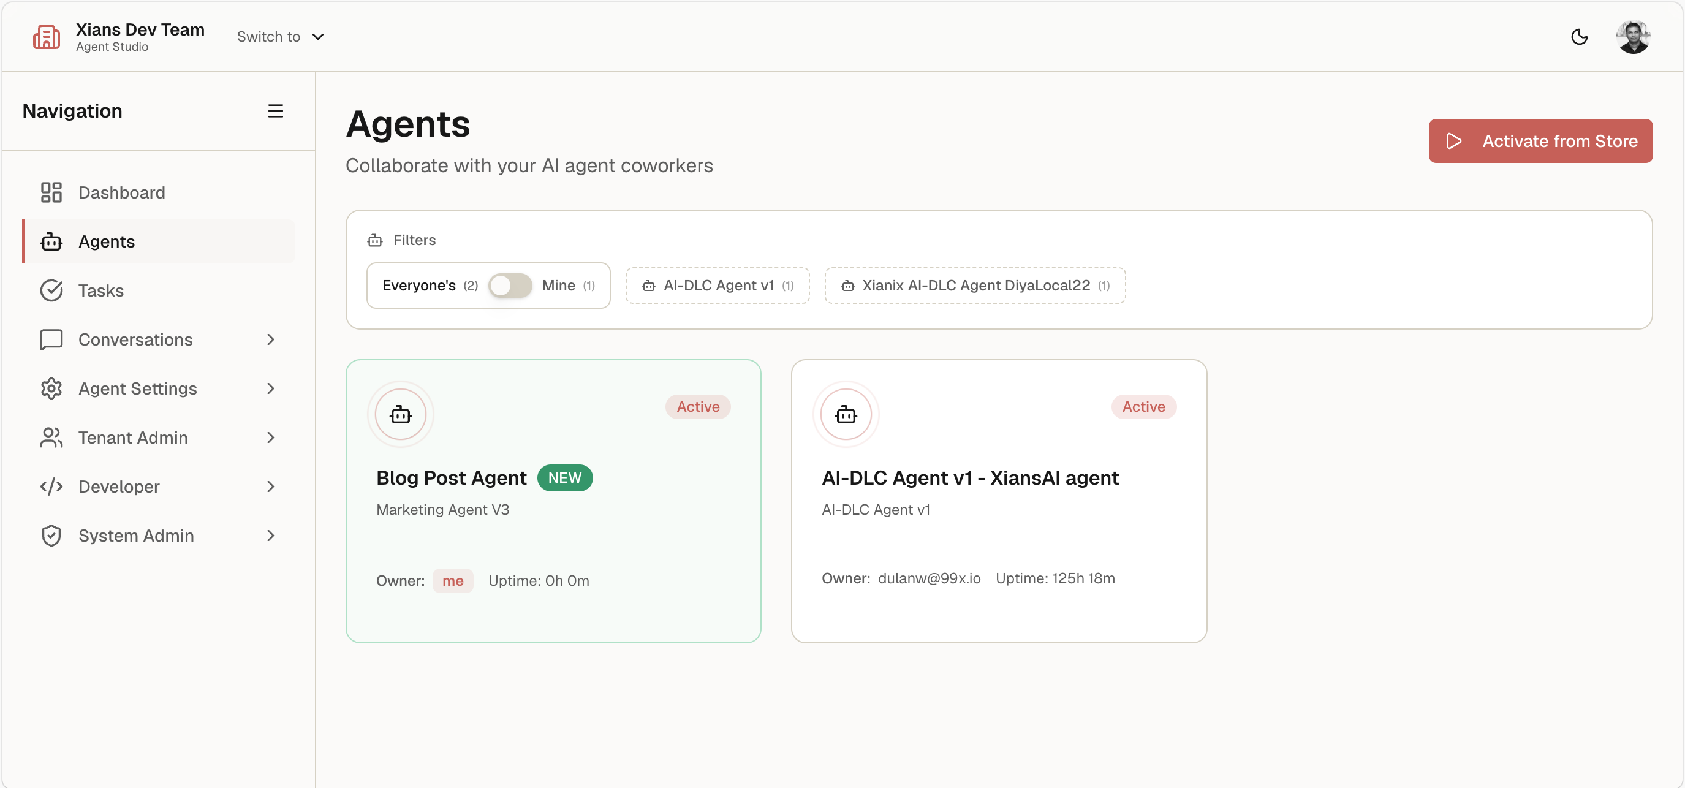Open the System Admin menu item
This screenshot has width=1685, height=788.
(159, 536)
